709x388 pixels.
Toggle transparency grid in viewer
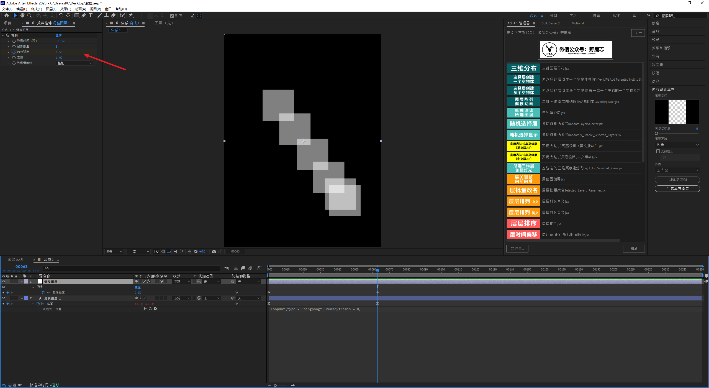click(x=163, y=251)
